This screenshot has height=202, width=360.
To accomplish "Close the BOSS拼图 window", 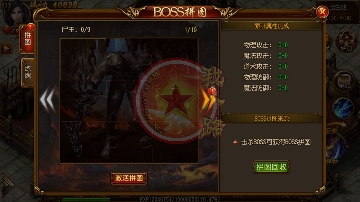I will pos(322,12).
